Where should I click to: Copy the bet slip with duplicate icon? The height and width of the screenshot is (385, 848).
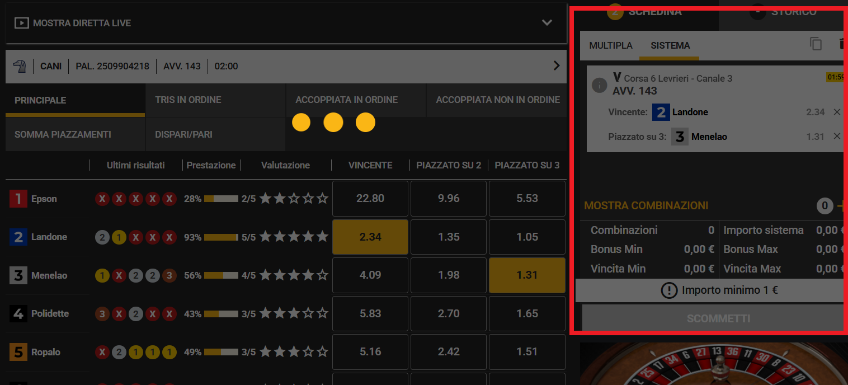tap(816, 44)
